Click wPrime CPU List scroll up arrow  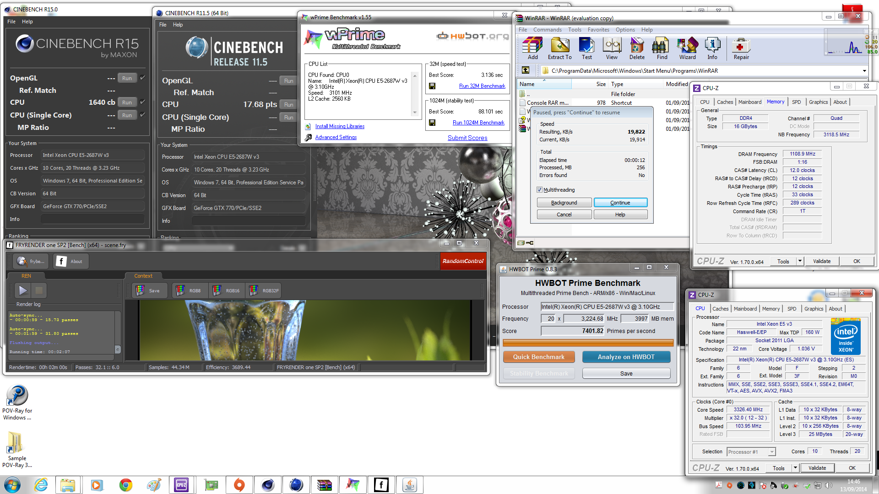click(415, 75)
